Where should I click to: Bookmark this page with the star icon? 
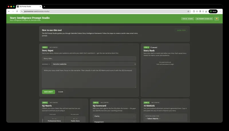pyautogui.click(x=188, y=11)
